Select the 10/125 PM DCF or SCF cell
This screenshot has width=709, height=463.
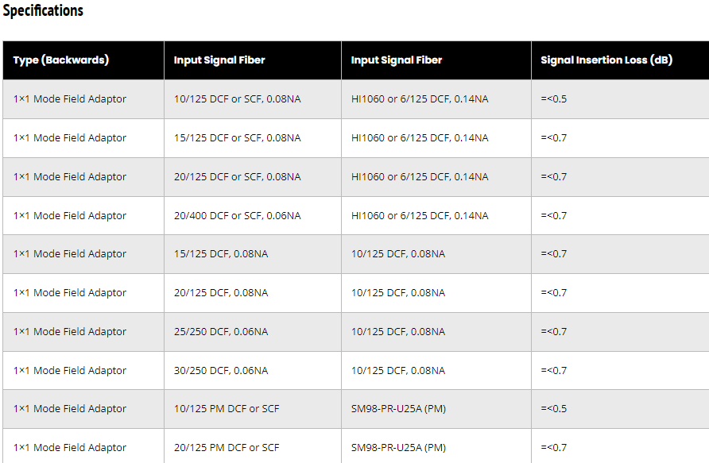(227, 409)
